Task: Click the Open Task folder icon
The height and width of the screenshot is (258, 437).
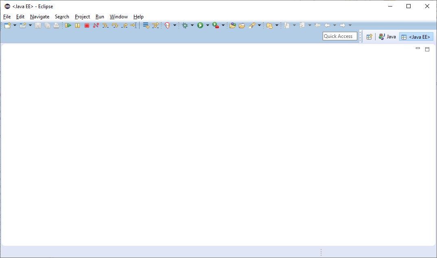Action: pos(242,25)
